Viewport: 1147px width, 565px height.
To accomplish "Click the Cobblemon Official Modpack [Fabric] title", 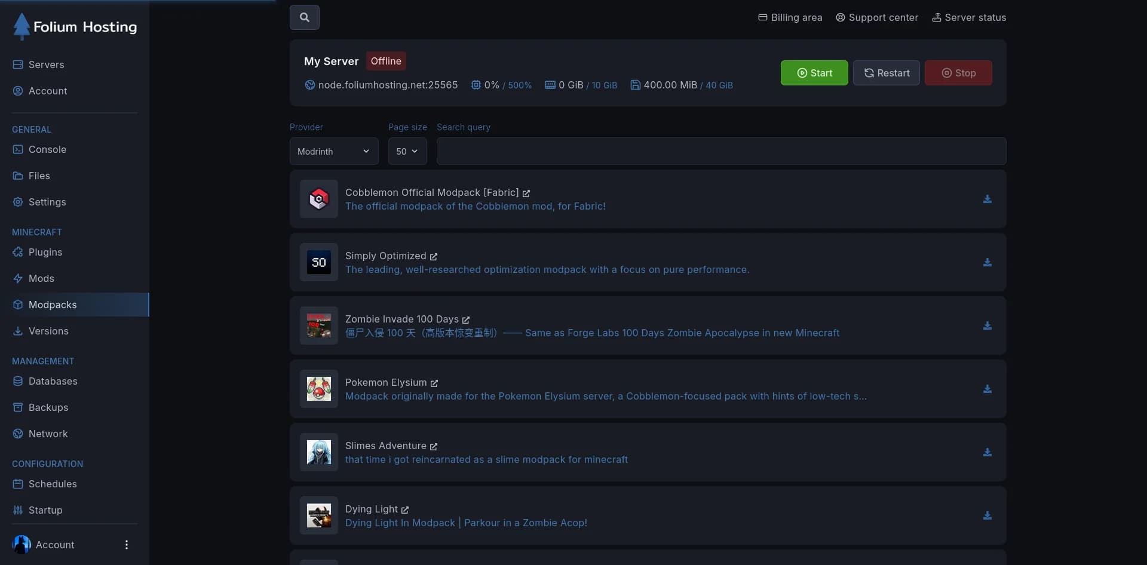I will click(x=432, y=192).
